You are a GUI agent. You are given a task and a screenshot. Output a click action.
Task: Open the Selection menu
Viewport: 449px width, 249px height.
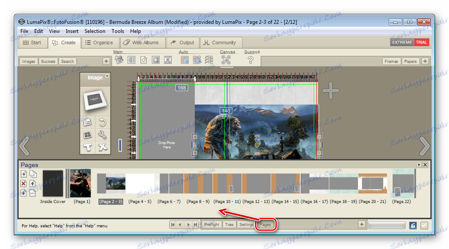[x=95, y=31]
